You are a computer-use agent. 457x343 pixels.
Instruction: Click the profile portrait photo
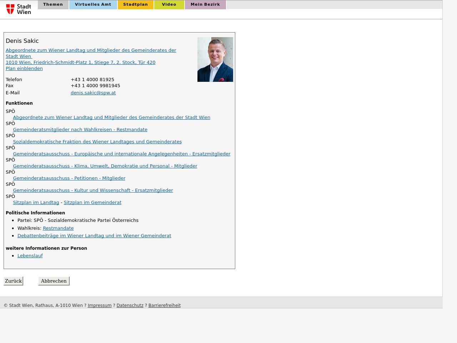(x=215, y=59)
